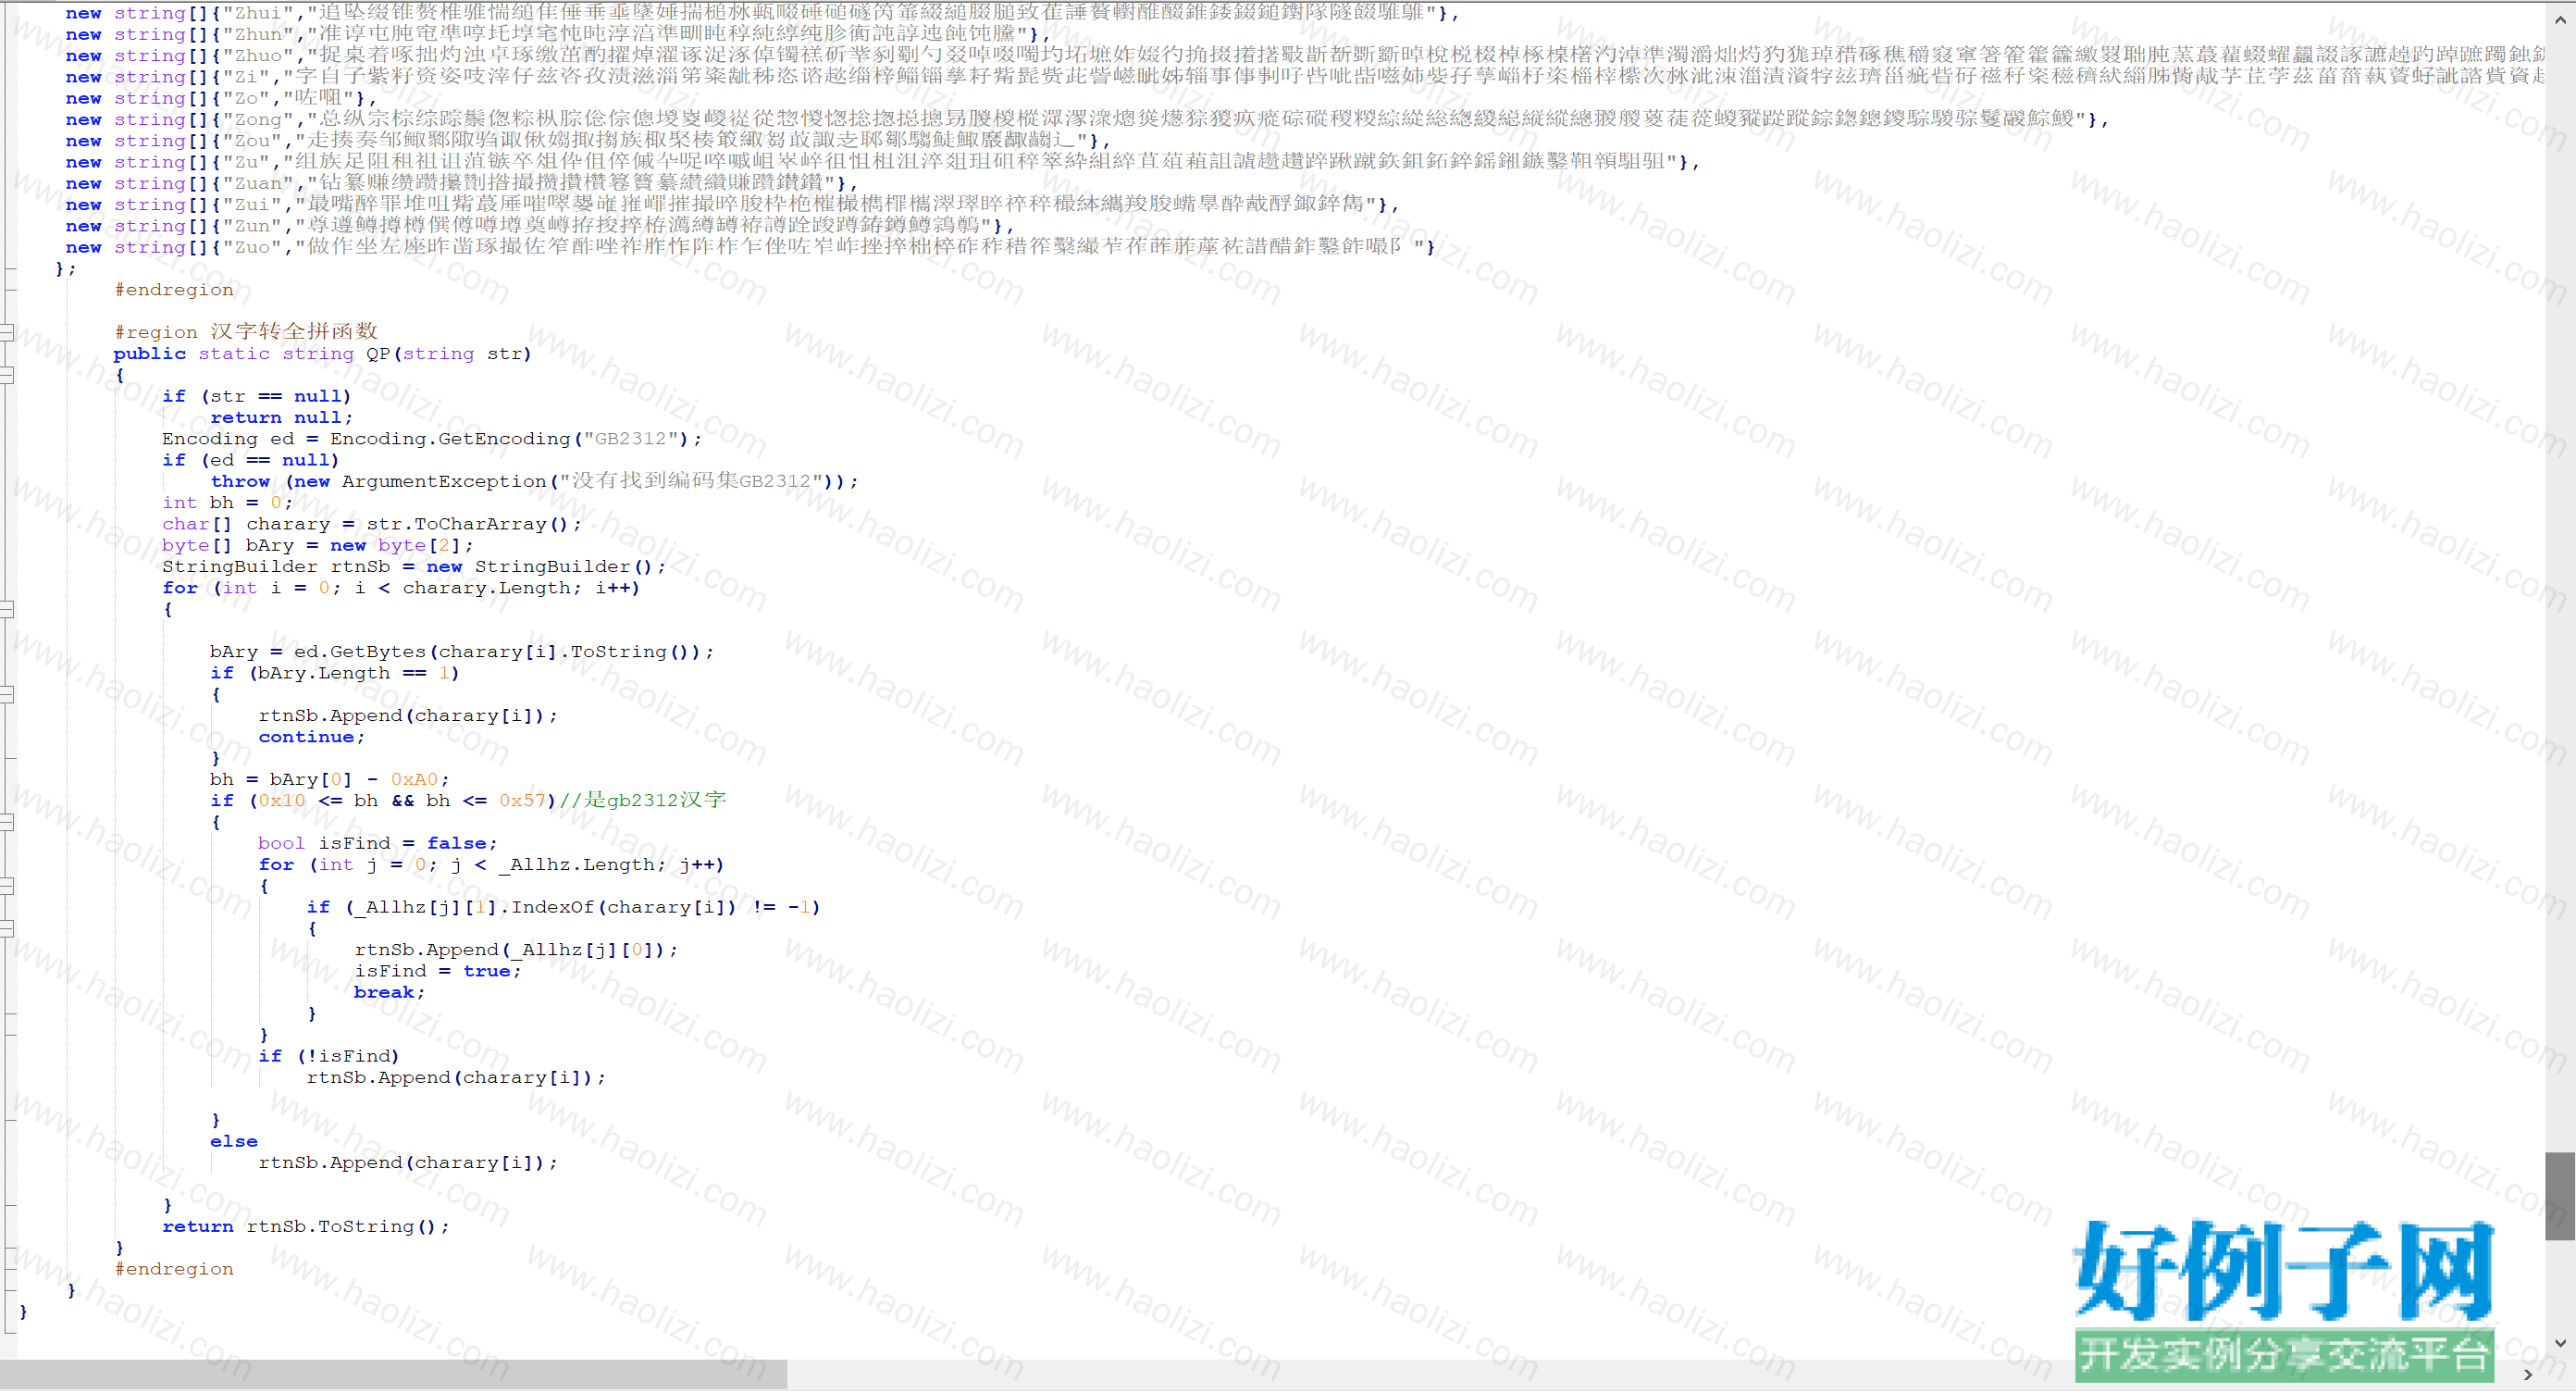
Task: Click the 'if (ed == null)' line
Action: coord(251,460)
